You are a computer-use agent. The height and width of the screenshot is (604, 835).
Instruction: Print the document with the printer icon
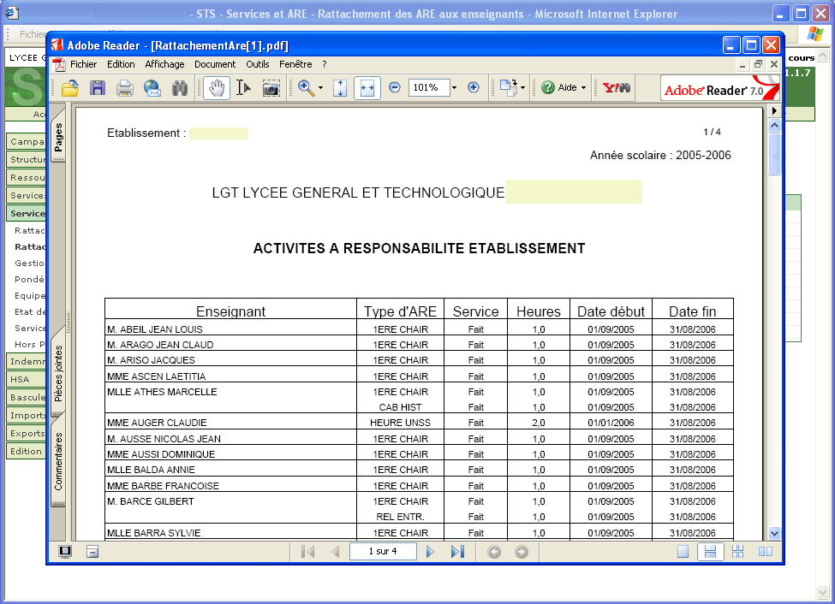125,88
